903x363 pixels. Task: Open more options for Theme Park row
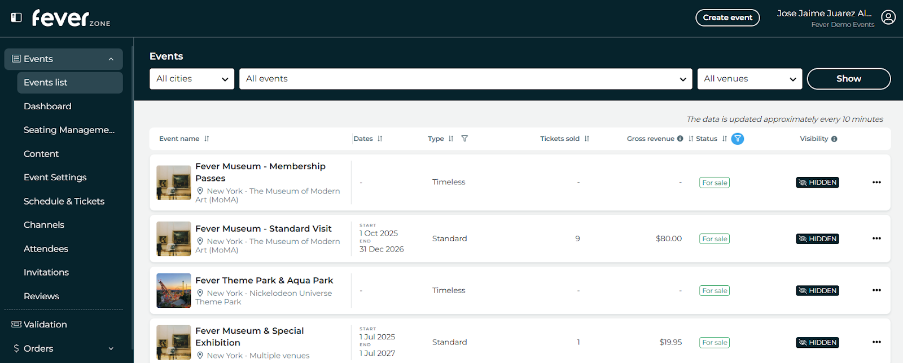pyautogui.click(x=876, y=290)
